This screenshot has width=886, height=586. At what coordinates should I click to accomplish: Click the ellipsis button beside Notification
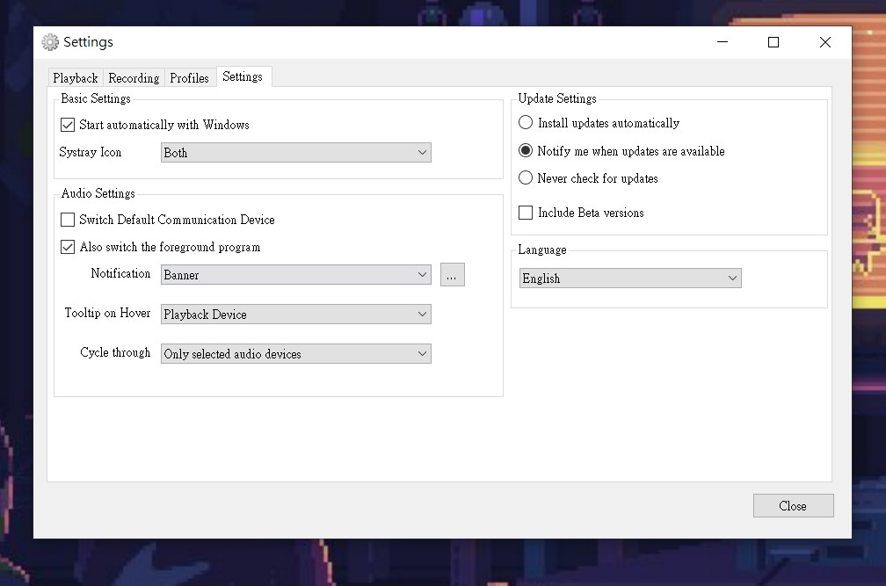tap(452, 275)
